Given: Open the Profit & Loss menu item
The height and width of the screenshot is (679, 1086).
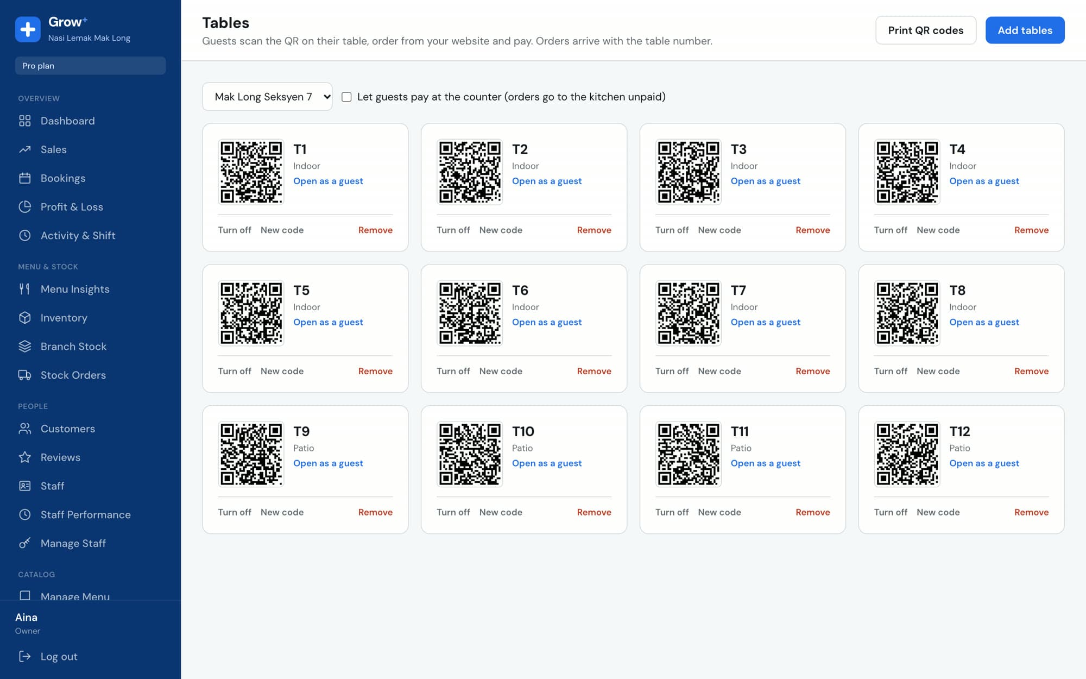Looking at the screenshot, I should click(90, 207).
